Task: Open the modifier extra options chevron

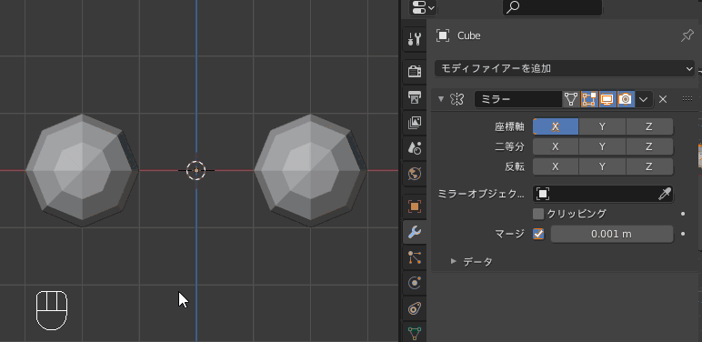Action: 644,99
